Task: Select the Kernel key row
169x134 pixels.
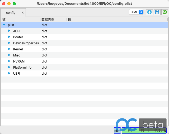Action: point(84,49)
